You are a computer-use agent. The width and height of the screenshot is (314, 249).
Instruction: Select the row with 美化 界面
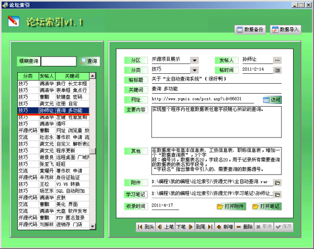53,205
